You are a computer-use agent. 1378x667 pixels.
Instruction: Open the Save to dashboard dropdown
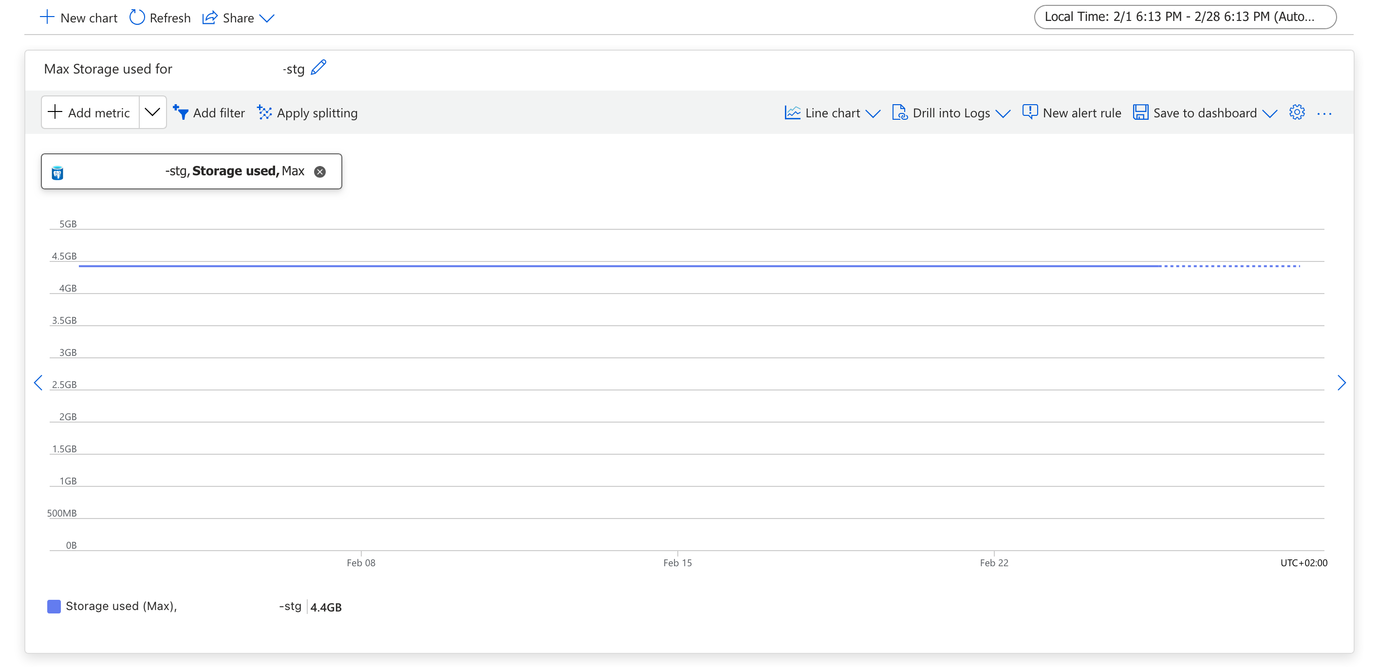(1205, 113)
